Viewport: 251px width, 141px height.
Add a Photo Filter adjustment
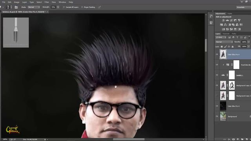pos(233,25)
